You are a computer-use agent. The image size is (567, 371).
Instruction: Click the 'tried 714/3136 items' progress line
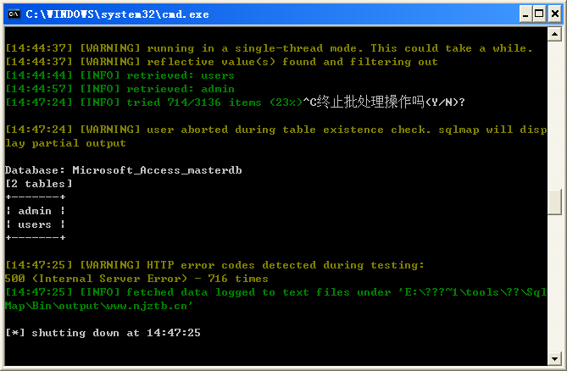153,102
